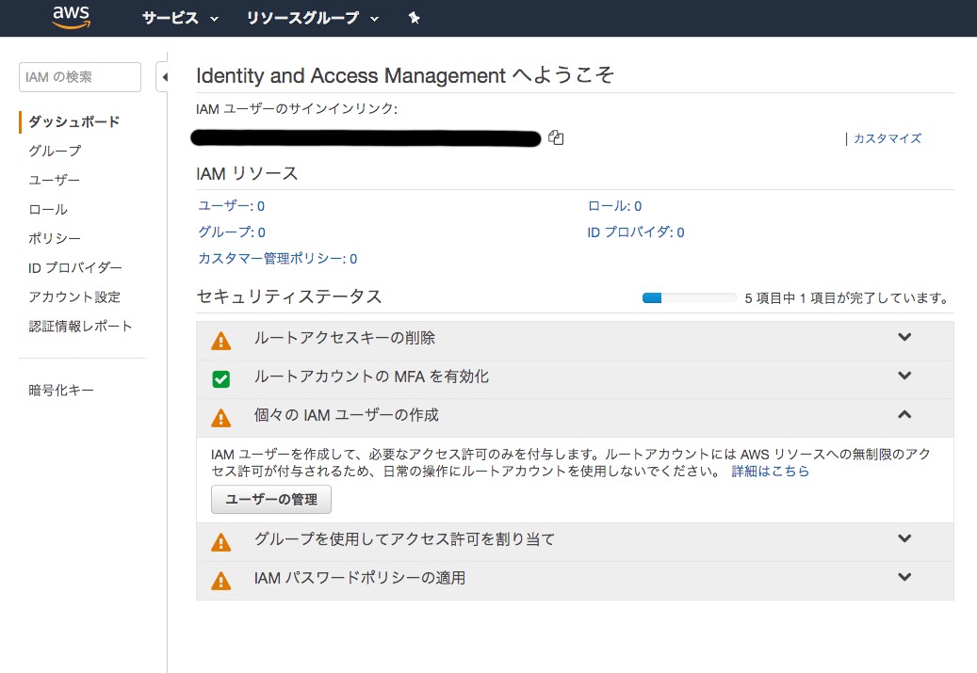Viewport: 977px width, 673px height.
Task: Open the pin shortcut icon in navigation bar
Action: pos(414,17)
